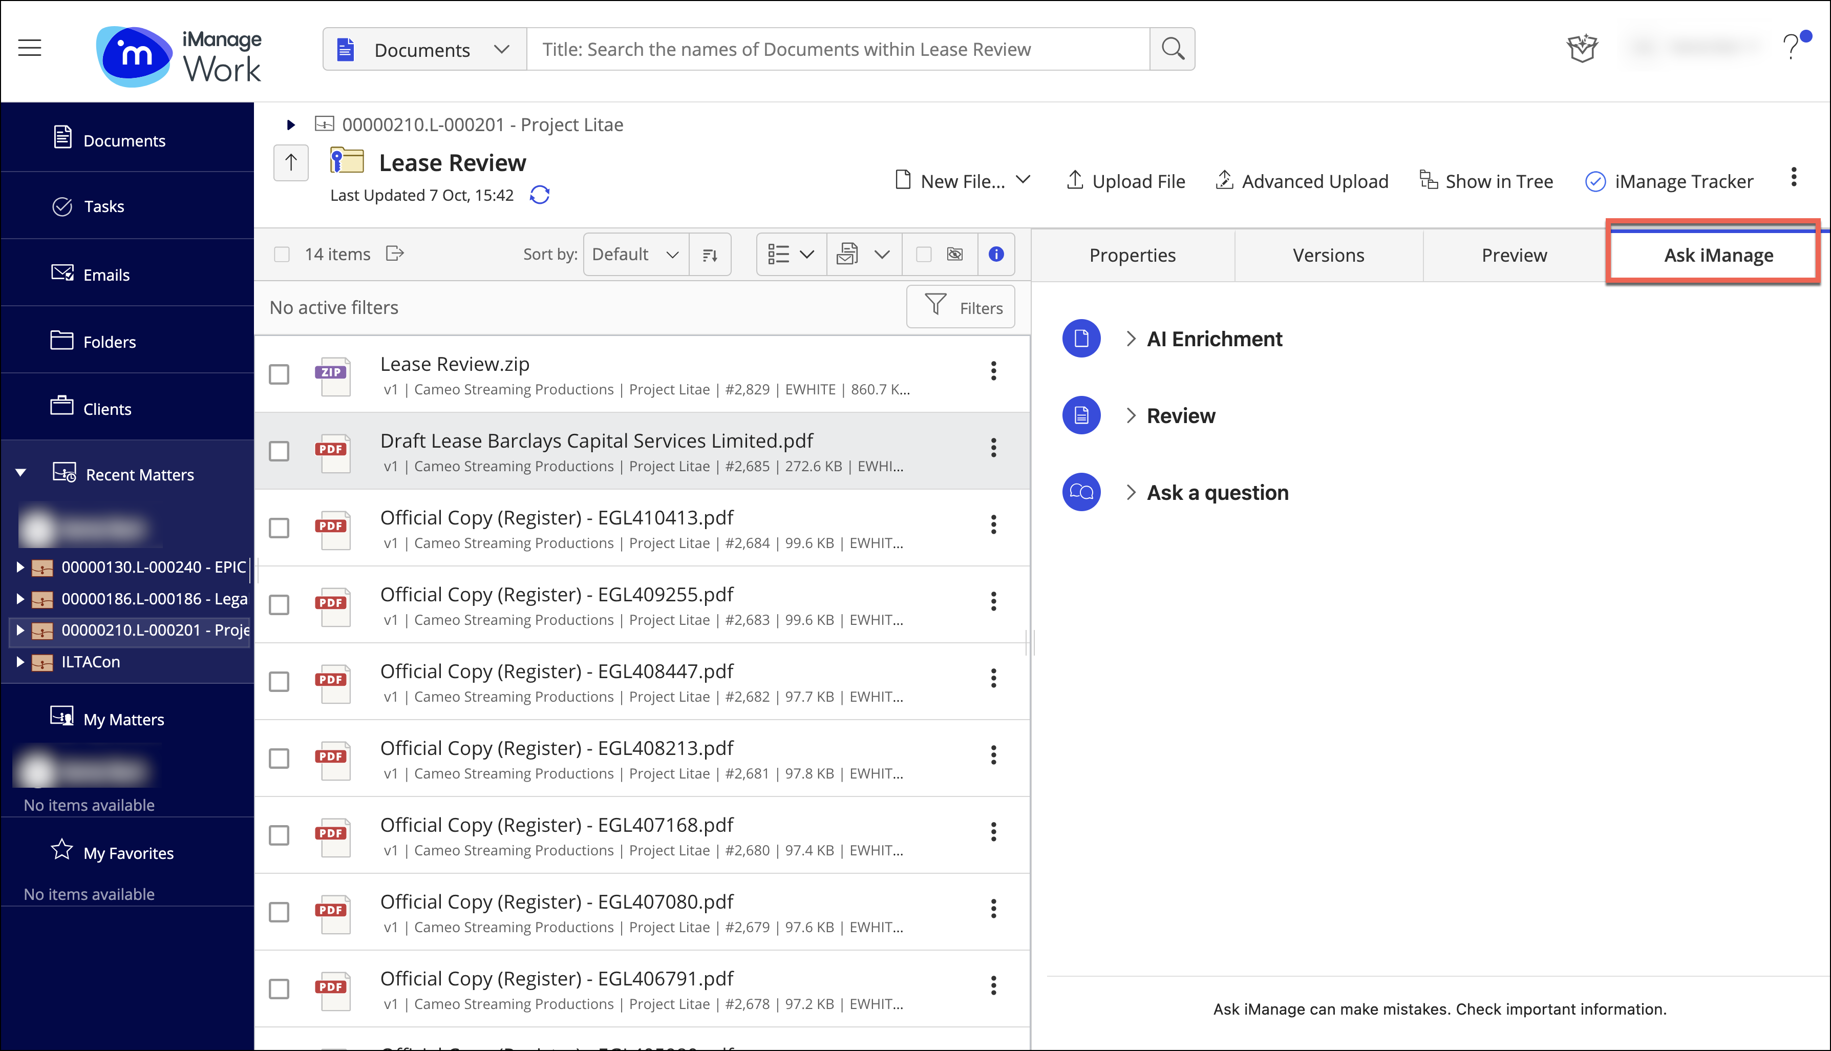Select the Preview tab
1831x1051 pixels.
tap(1513, 253)
